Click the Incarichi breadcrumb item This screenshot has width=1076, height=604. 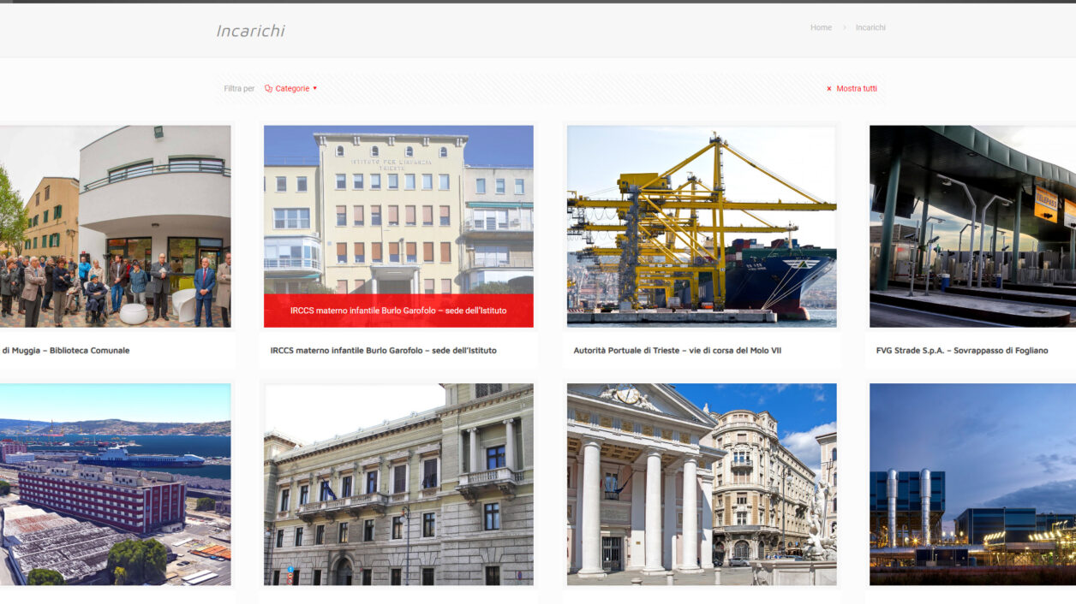click(870, 27)
